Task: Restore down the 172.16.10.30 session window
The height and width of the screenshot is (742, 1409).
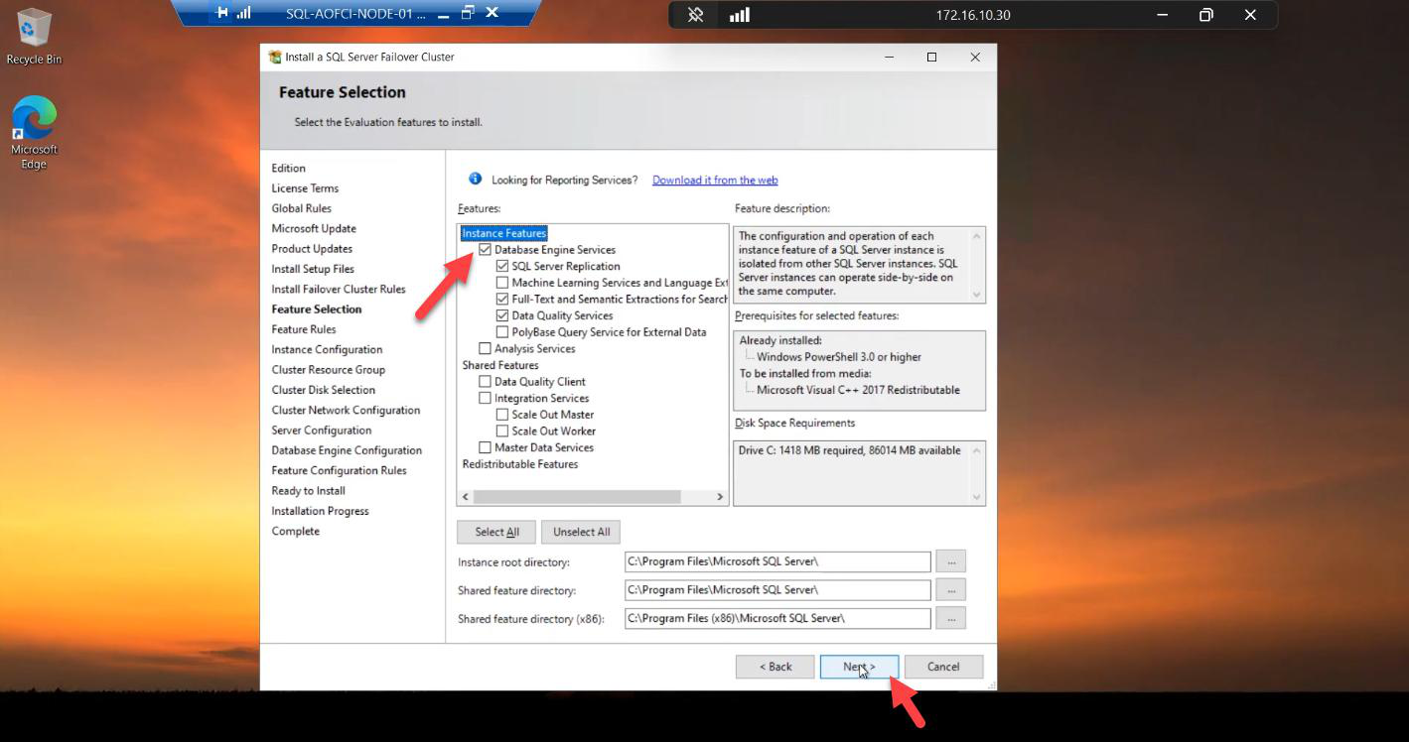Action: (1205, 15)
